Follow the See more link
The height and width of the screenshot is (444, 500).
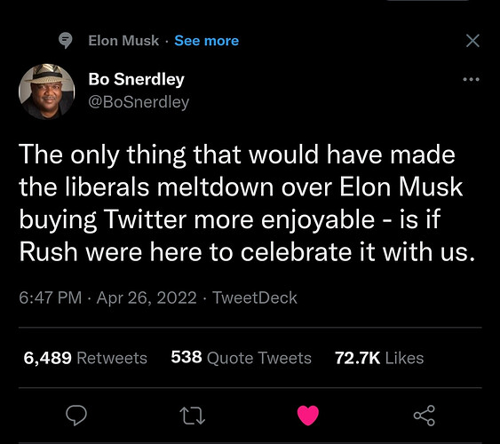tap(207, 41)
